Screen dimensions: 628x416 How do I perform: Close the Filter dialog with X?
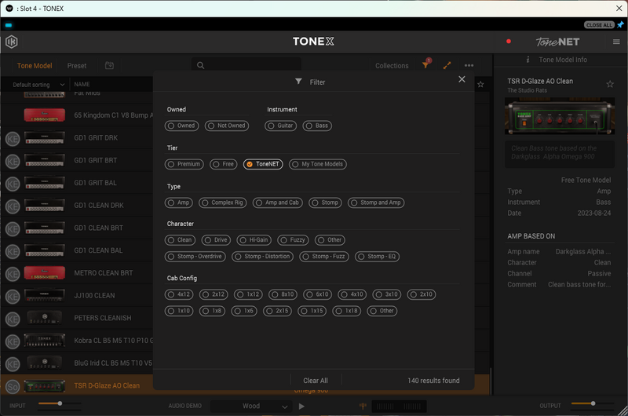tap(462, 79)
